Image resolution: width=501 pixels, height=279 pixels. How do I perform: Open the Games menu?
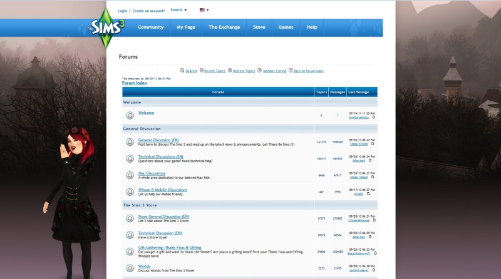click(x=286, y=27)
